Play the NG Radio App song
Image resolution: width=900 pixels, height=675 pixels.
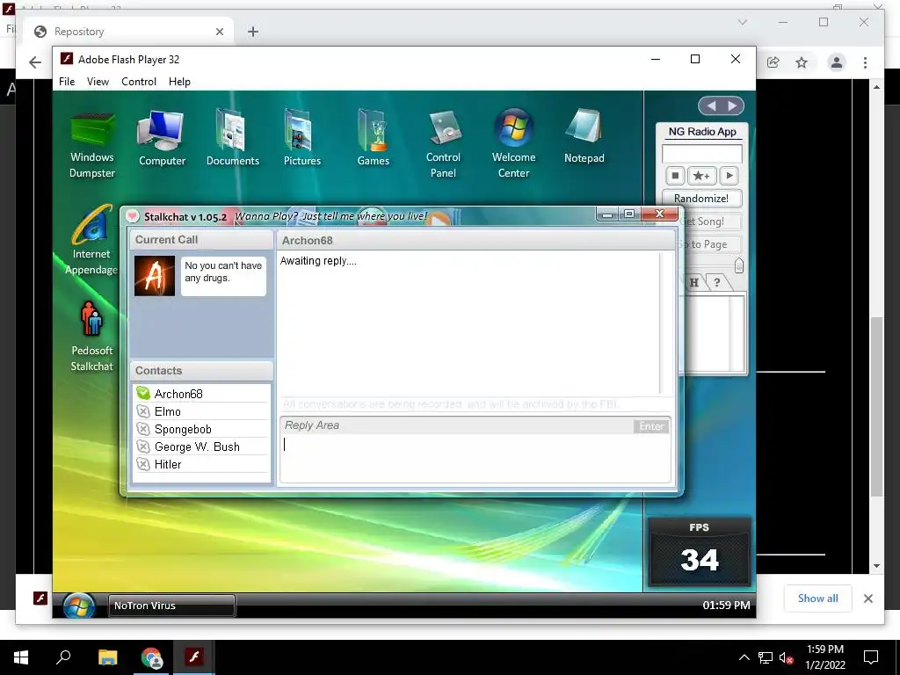729,176
